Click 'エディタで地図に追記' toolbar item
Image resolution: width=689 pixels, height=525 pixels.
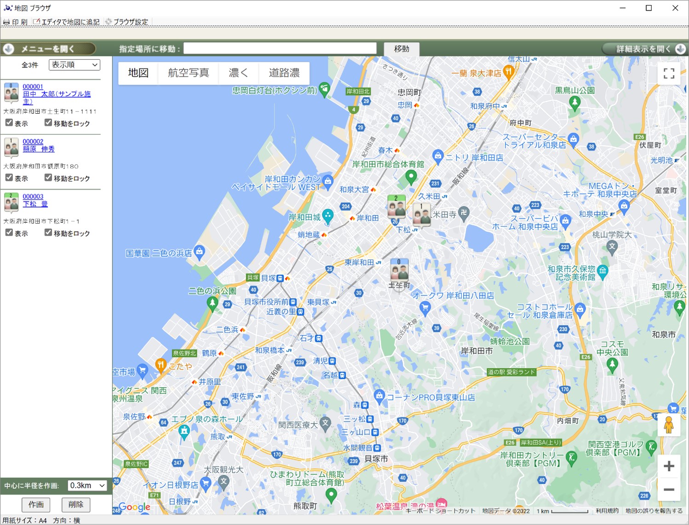(x=66, y=22)
